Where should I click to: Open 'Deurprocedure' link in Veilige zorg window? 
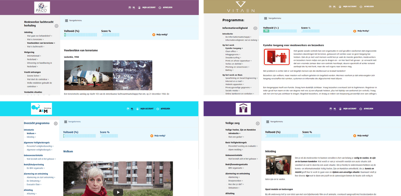(x=236, y=181)
